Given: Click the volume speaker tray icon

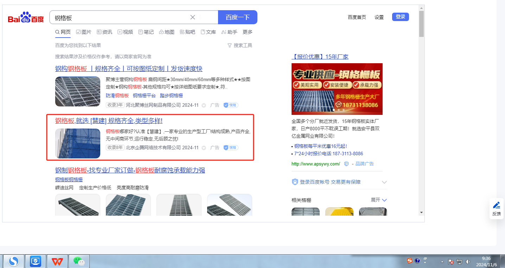Looking at the screenshot, I should (468, 262).
